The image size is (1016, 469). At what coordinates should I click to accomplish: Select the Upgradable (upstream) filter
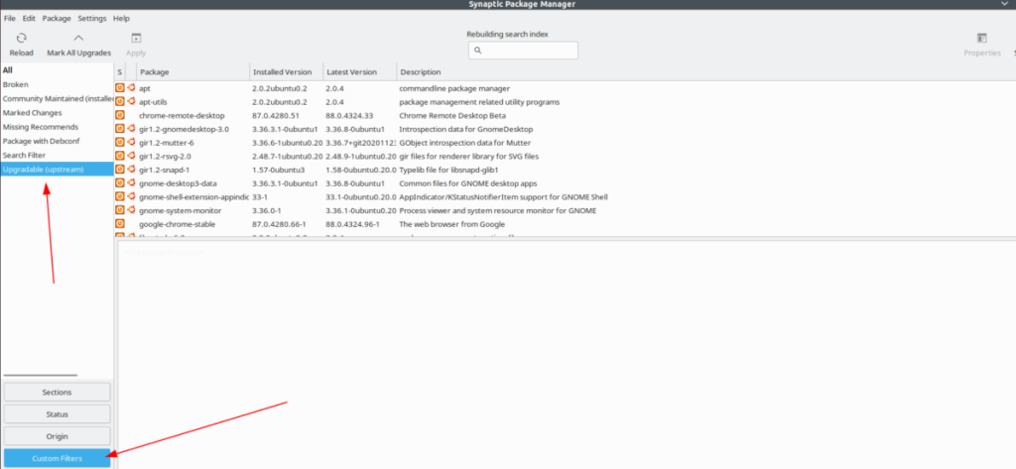[x=44, y=170]
